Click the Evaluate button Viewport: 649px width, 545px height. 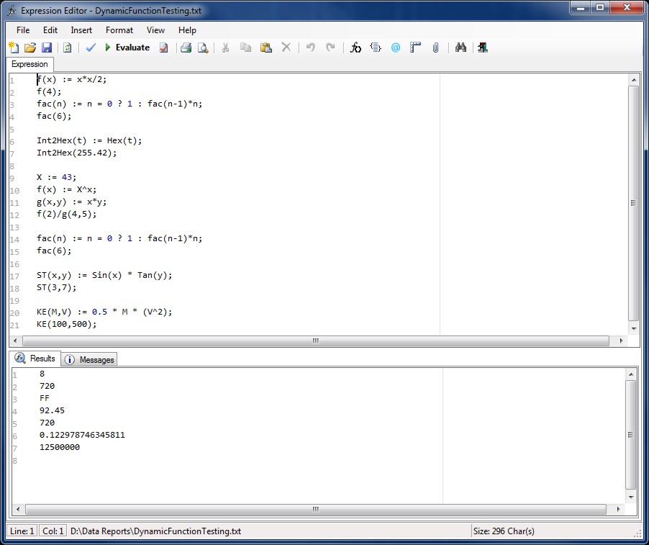(x=127, y=48)
